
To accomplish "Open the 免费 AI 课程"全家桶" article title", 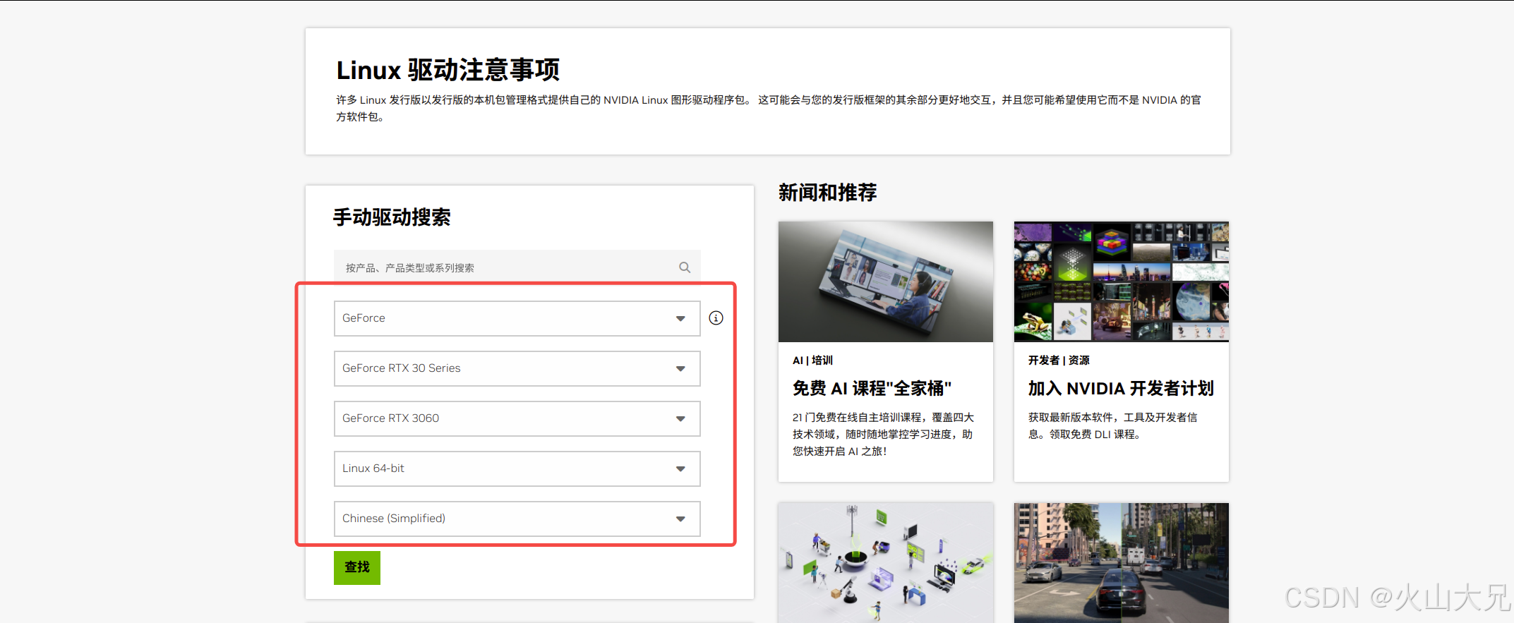I will (872, 389).
